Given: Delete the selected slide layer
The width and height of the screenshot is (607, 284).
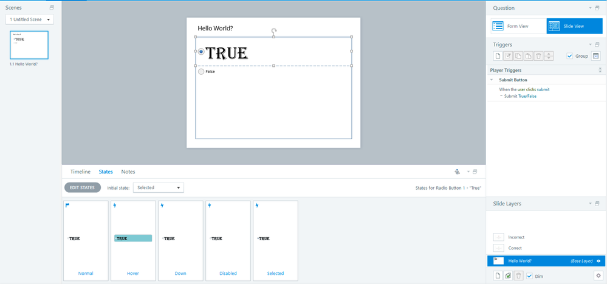Looking at the screenshot, I should tap(519, 275).
